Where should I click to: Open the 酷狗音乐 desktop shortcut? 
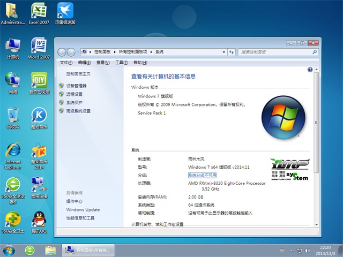[39, 118]
